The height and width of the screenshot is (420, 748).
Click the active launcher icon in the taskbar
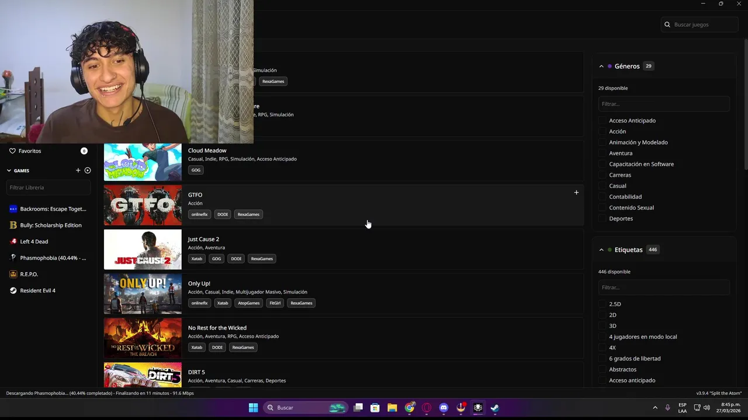click(x=478, y=408)
